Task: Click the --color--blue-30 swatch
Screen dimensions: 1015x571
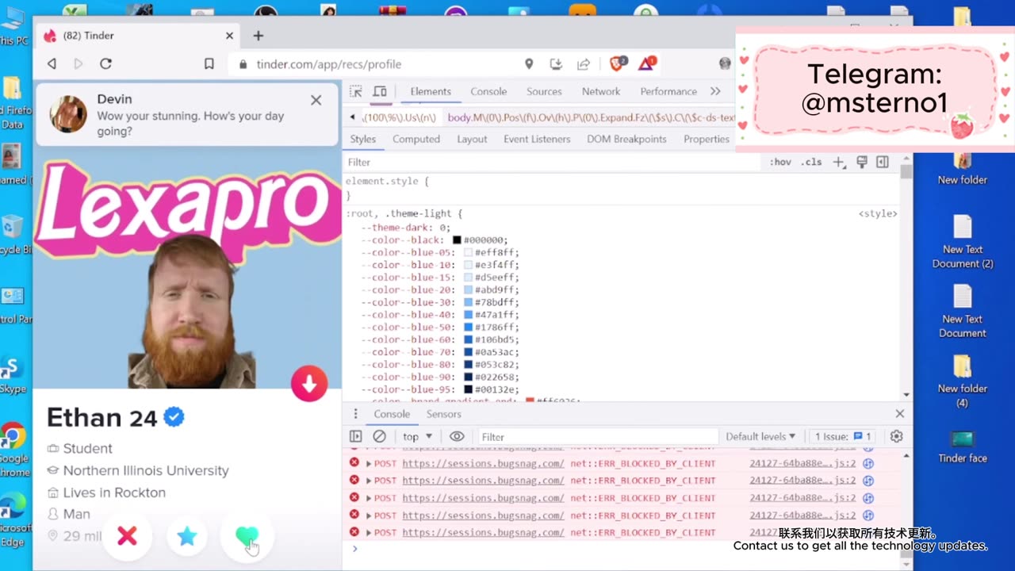Action: pos(468,302)
